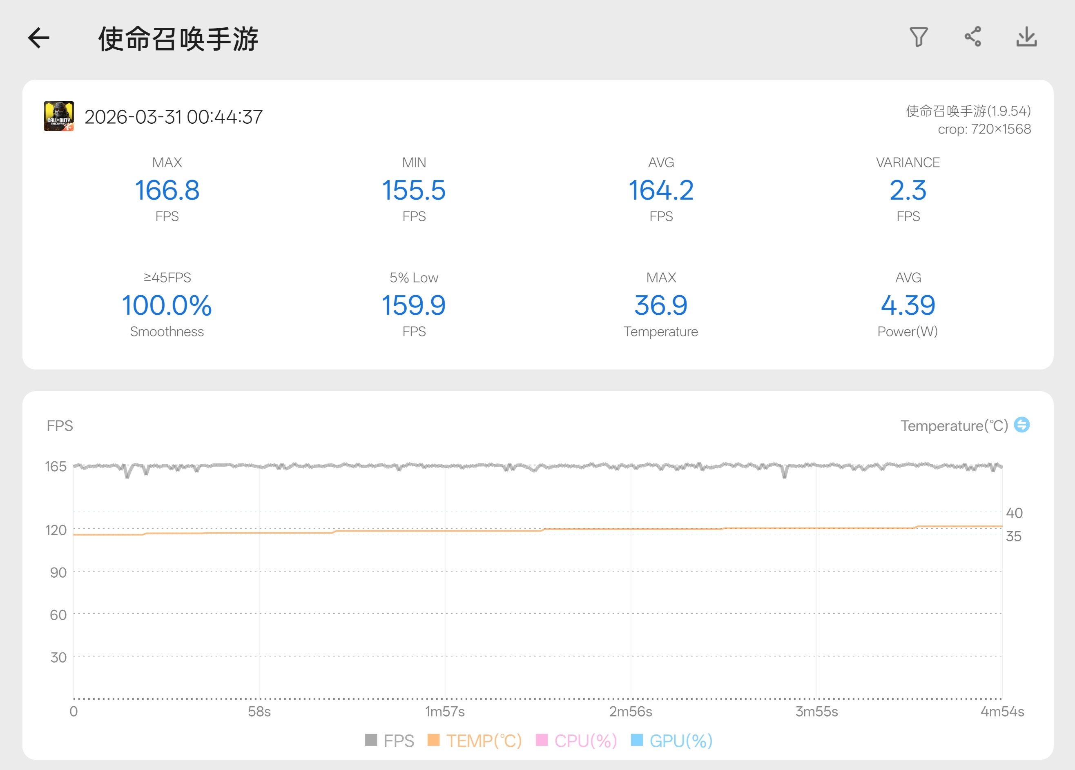Tap the 4.39 average Power stat
The height and width of the screenshot is (770, 1075).
click(908, 305)
